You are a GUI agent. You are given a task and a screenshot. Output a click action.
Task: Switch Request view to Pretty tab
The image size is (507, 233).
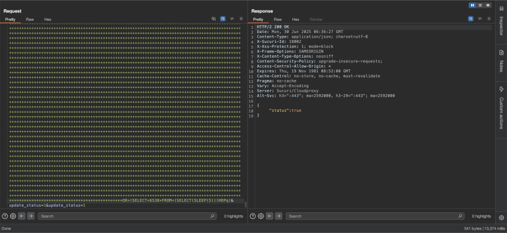(11, 19)
